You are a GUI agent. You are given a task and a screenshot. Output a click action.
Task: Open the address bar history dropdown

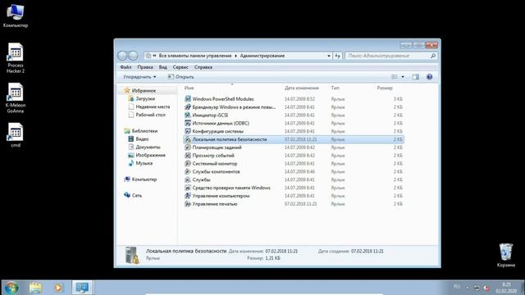(x=329, y=56)
